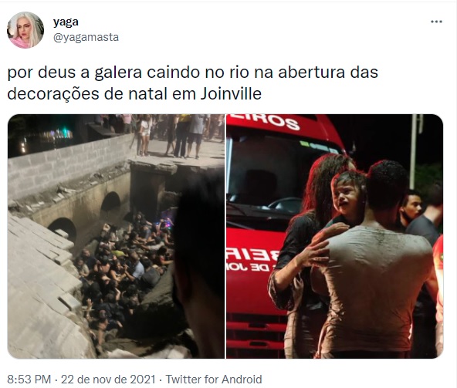Viewport: 457px width, 388px height.
Task: Open the right photo with the red fire truck
Action: click(x=335, y=236)
